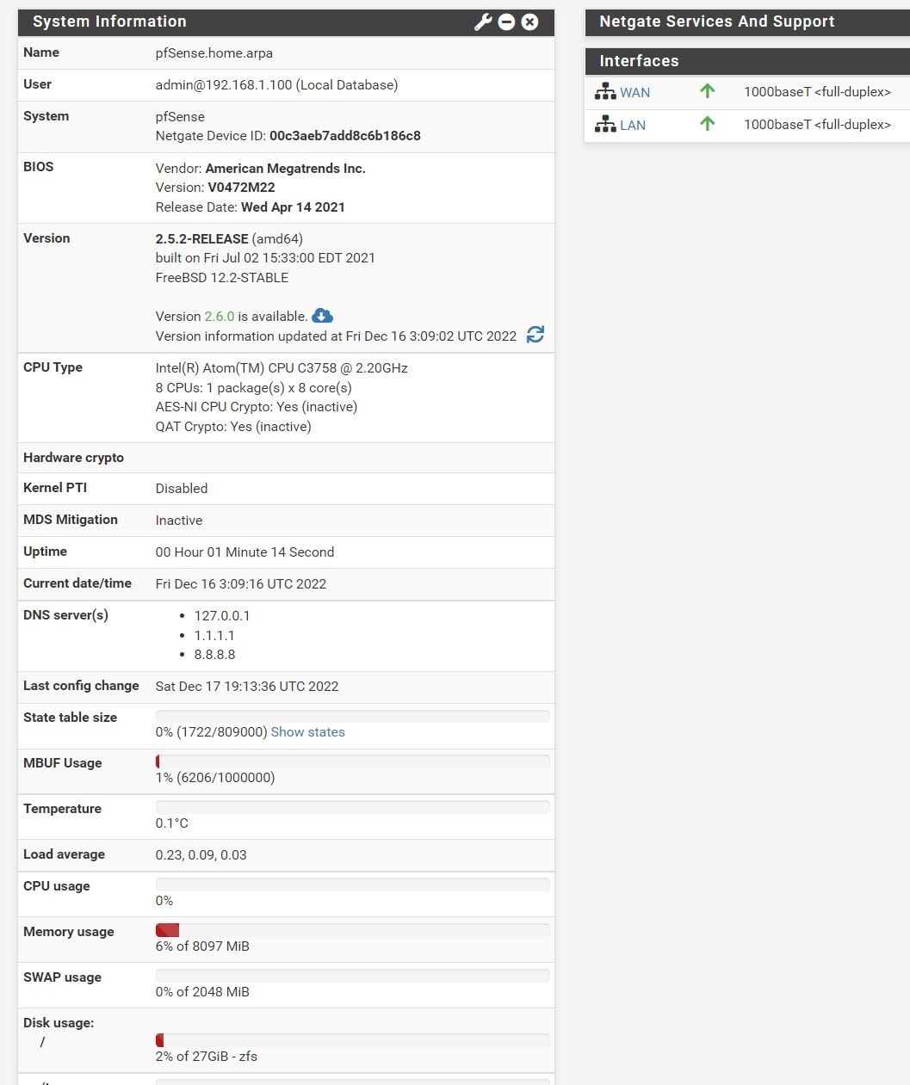Download version 2.6.0 cloud icon

click(323, 316)
